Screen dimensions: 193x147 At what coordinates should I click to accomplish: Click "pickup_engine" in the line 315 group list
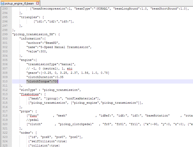(x=86, y=103)
